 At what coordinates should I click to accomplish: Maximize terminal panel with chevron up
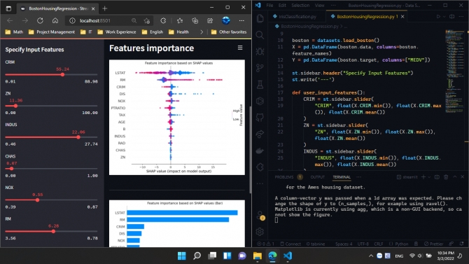(455, 177)
